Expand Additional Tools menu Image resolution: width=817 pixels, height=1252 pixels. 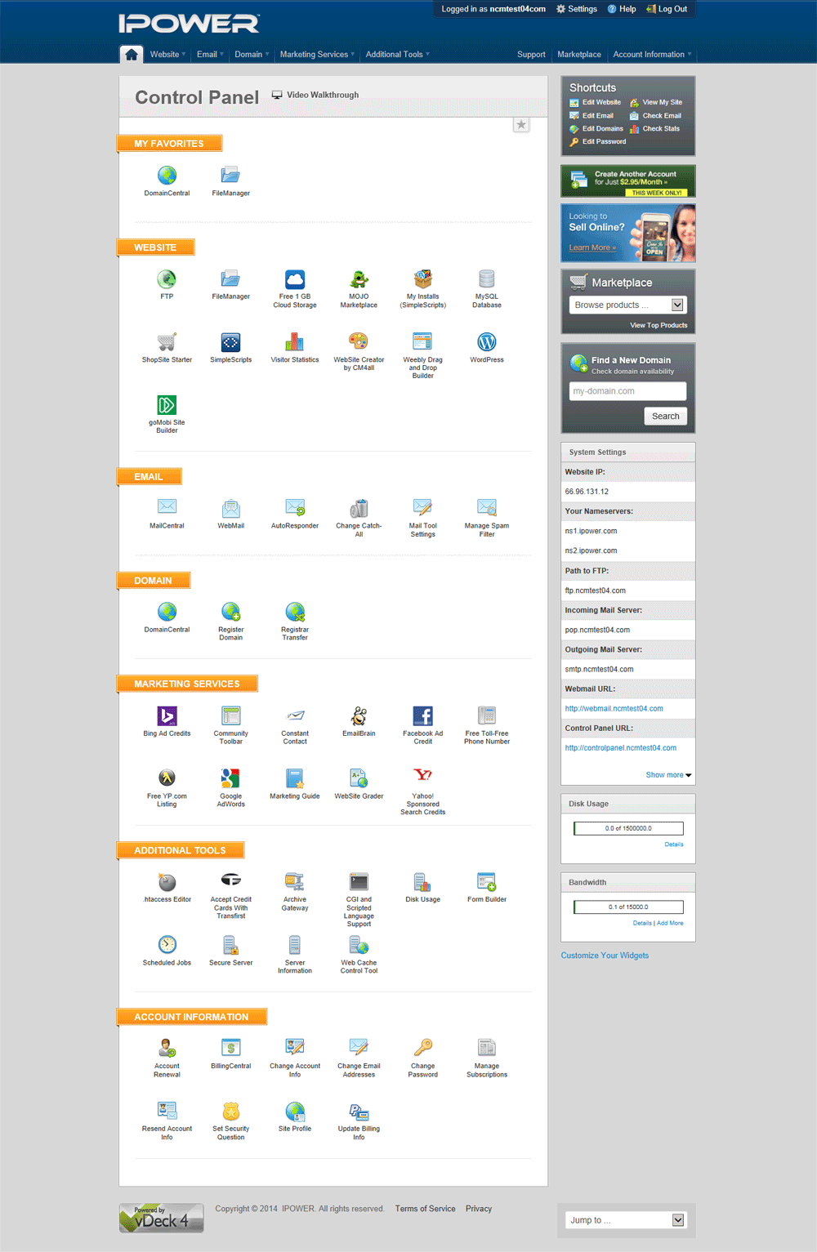(x=397, y=55)
